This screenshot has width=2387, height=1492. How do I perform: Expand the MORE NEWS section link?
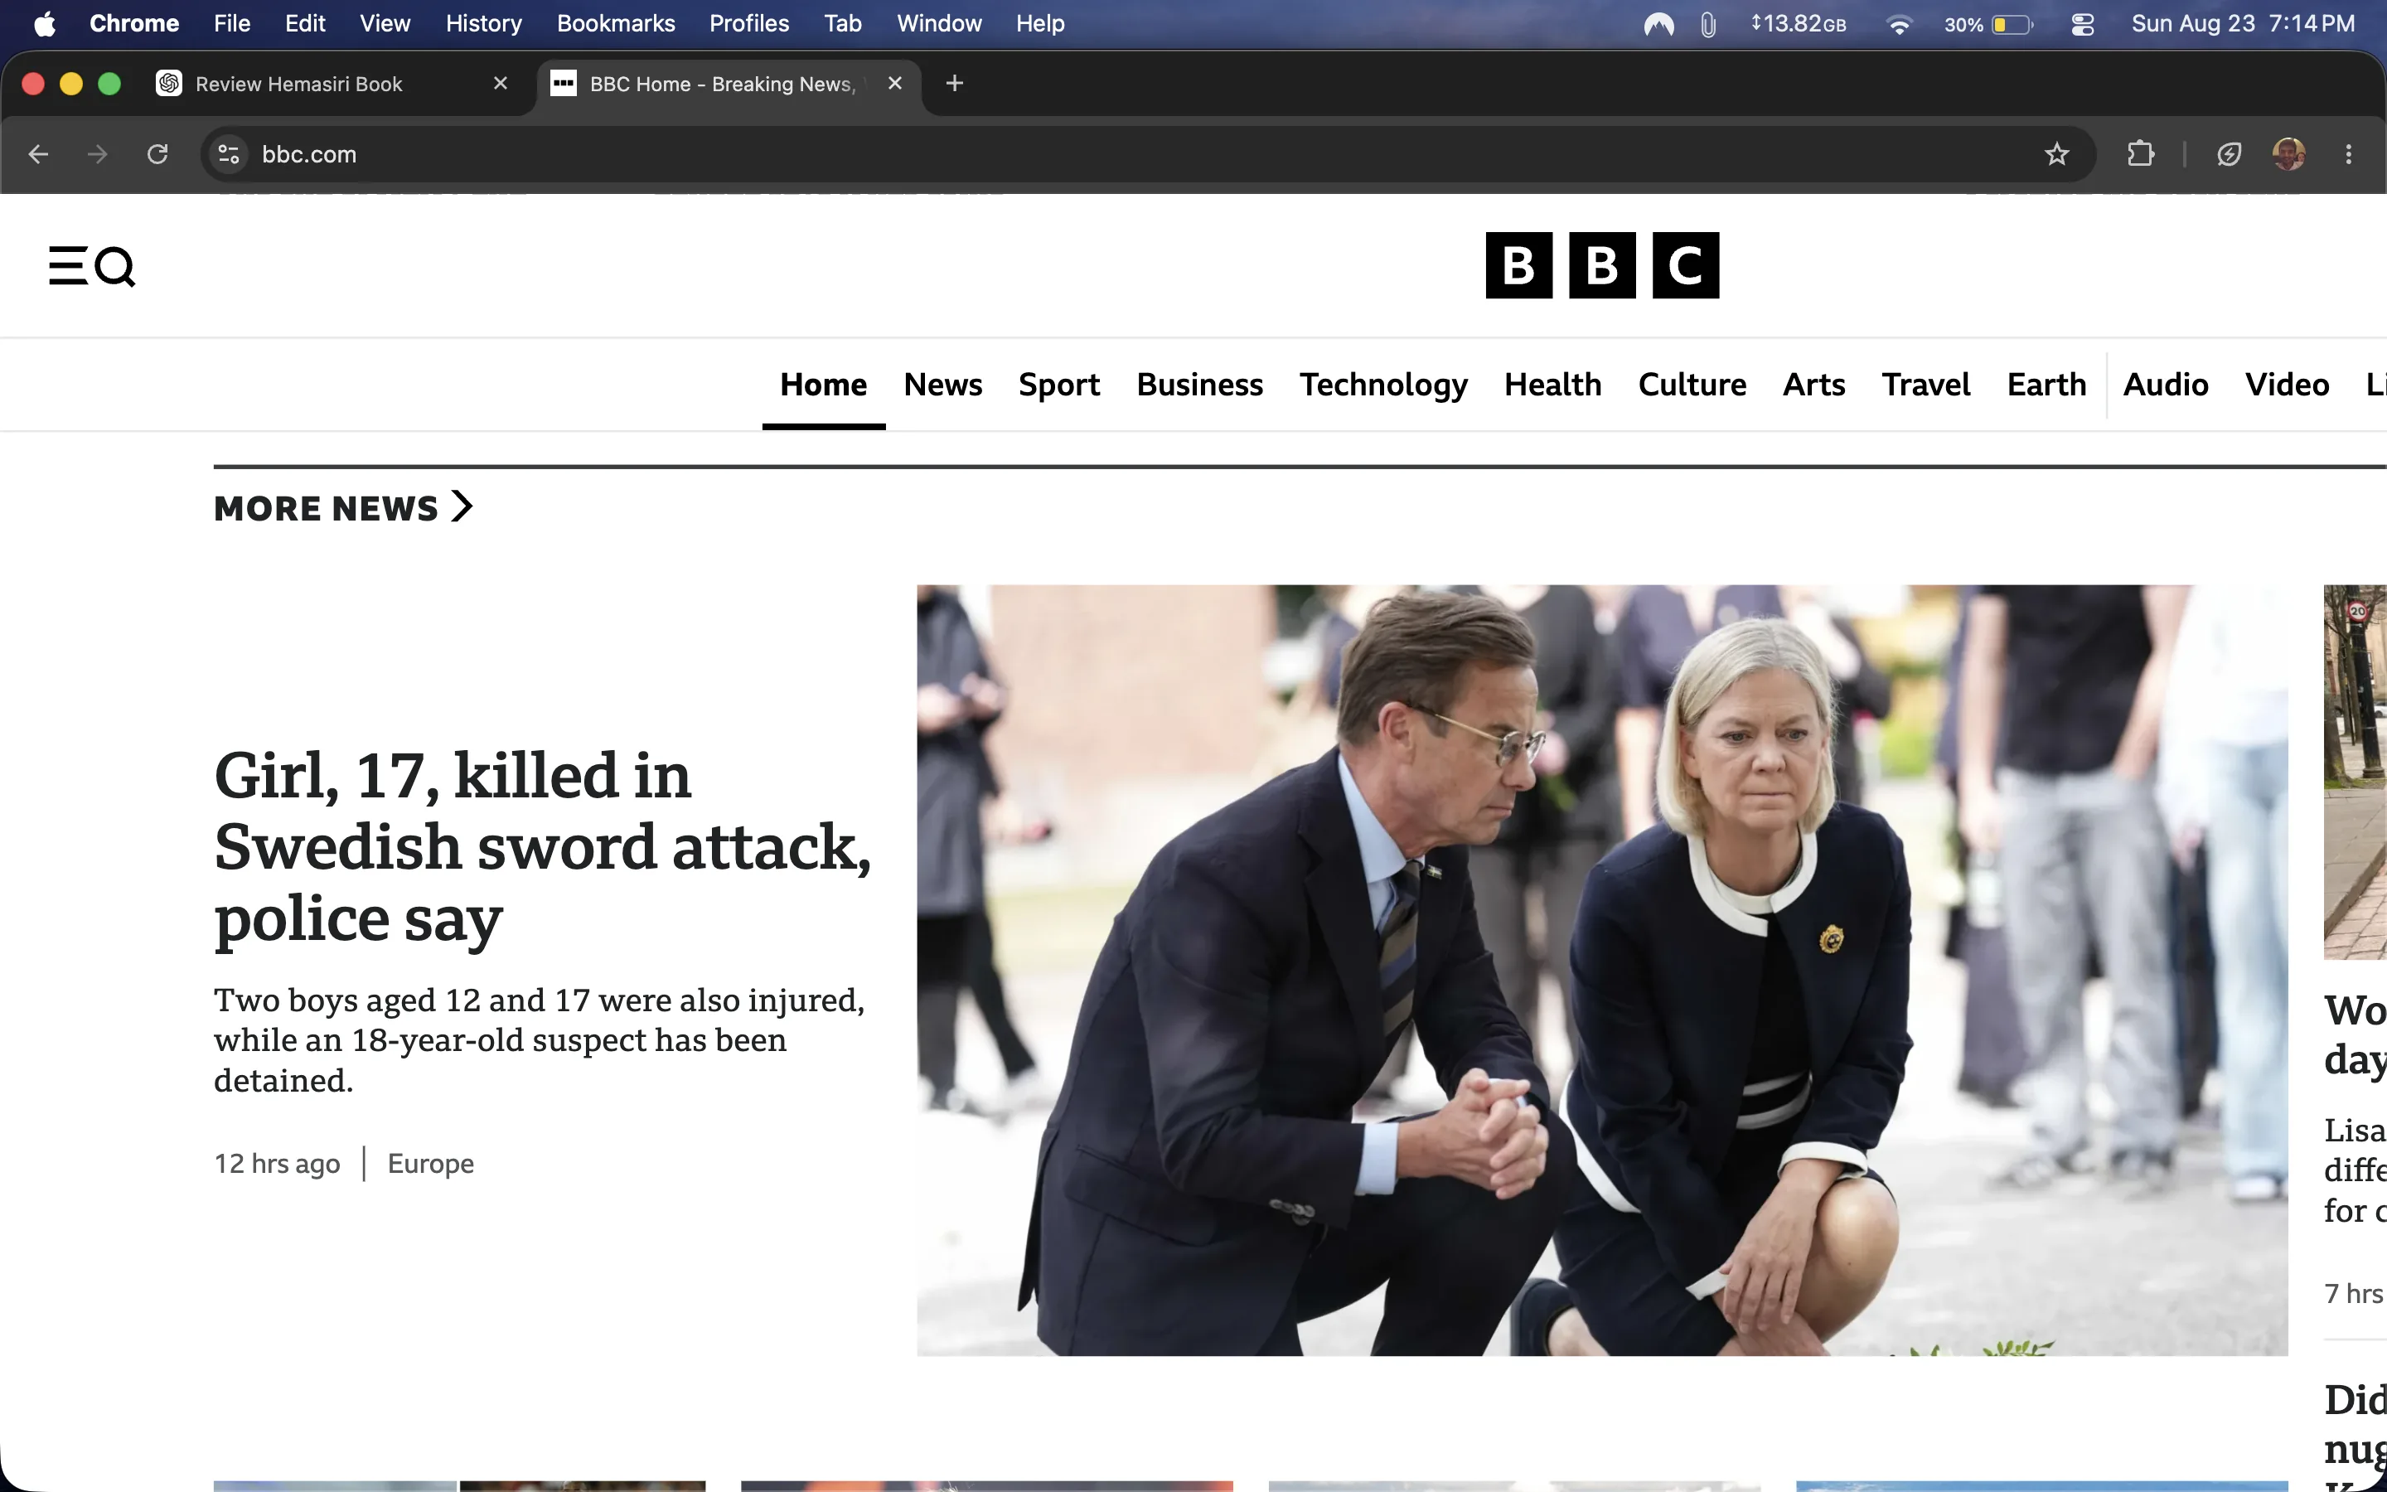click(x=343, y=507)
